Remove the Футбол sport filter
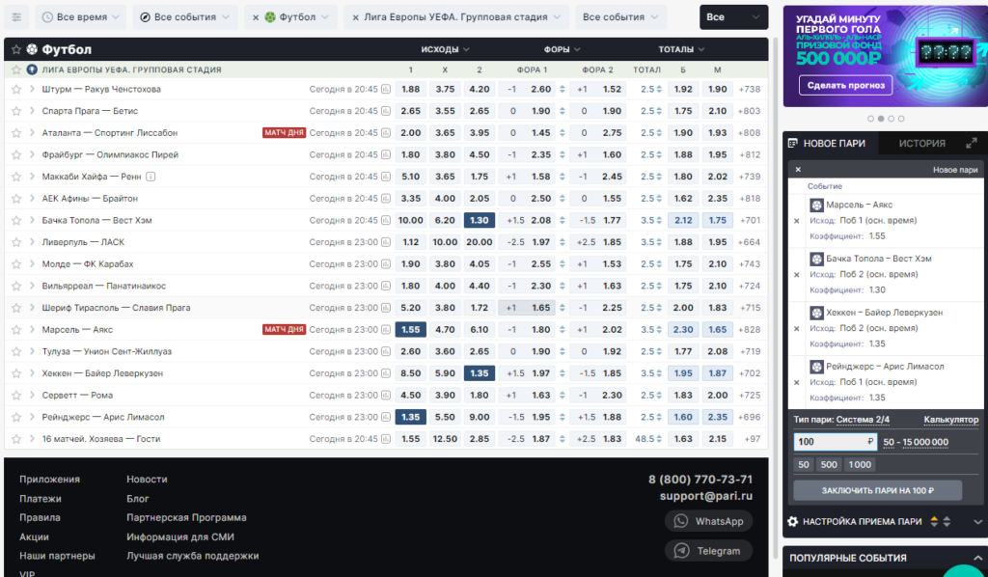Viewport: 988px width, 577px height. click(255, 17)
